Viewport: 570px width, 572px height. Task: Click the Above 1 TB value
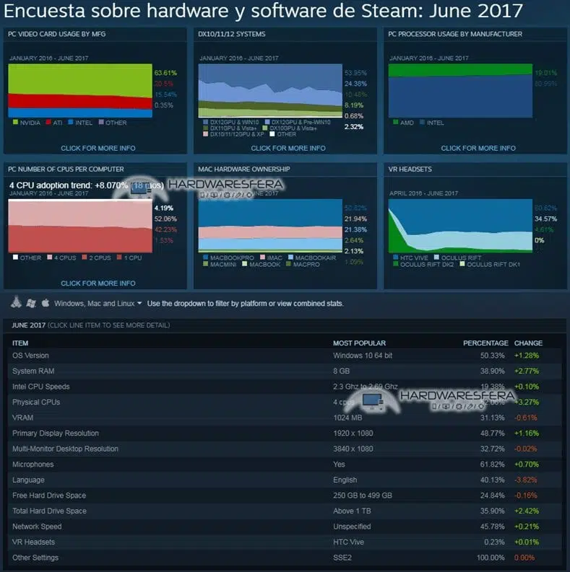352,511
